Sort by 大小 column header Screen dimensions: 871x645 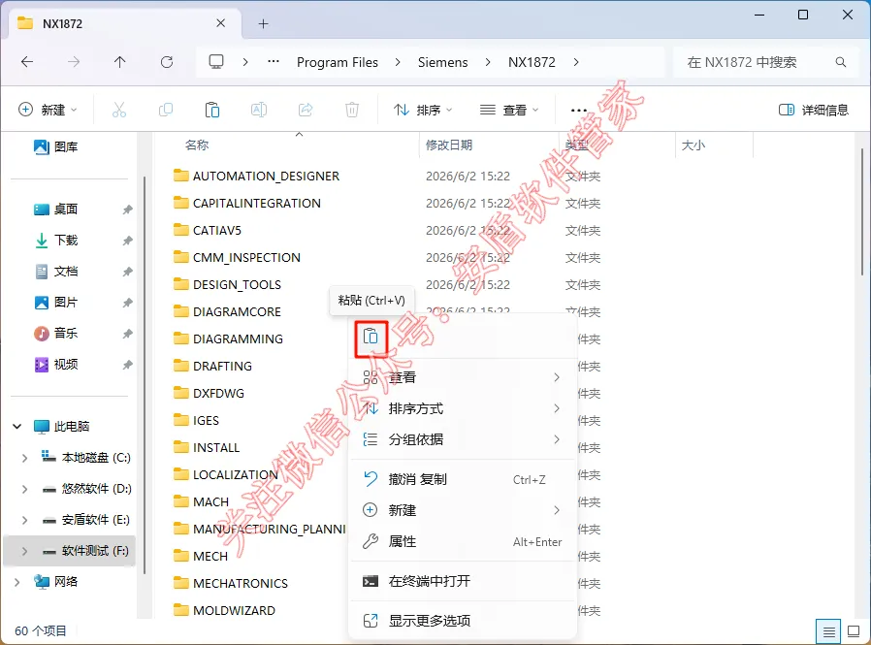(694, 145)
